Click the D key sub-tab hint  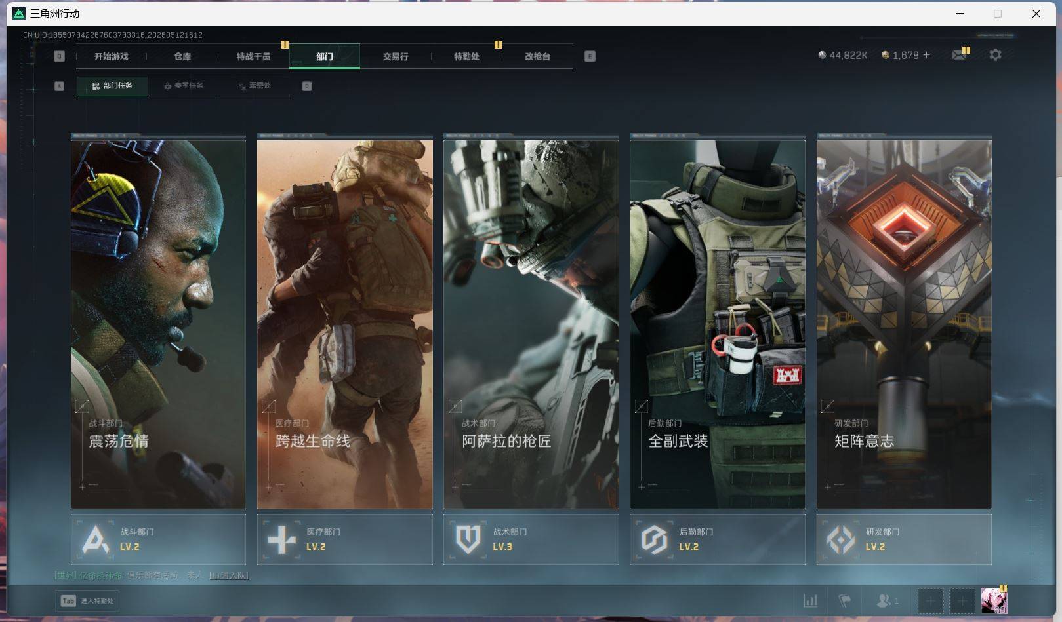(x=306, y=86)
